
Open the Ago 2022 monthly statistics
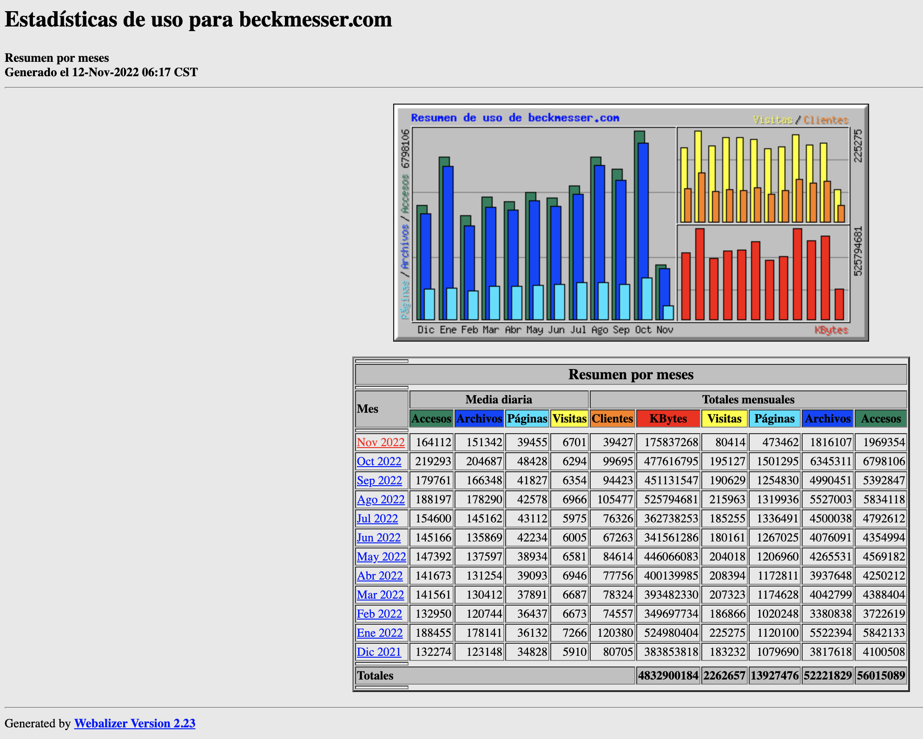(x=381, y=499)
